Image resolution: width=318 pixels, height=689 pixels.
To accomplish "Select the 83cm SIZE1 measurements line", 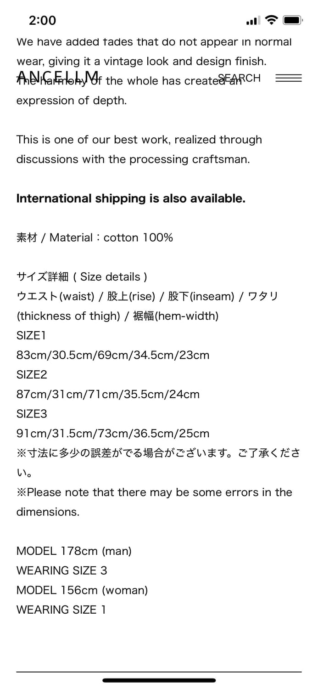I will click(113, 355).
